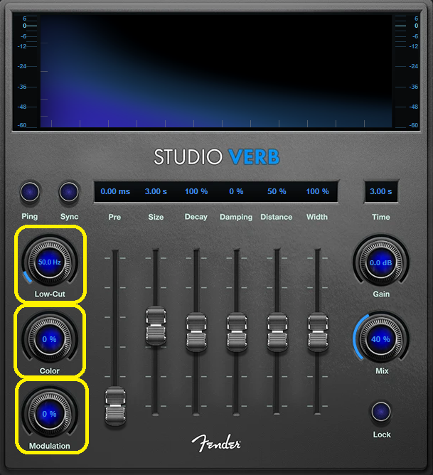Click the Modulation knob

coord(49,414)
